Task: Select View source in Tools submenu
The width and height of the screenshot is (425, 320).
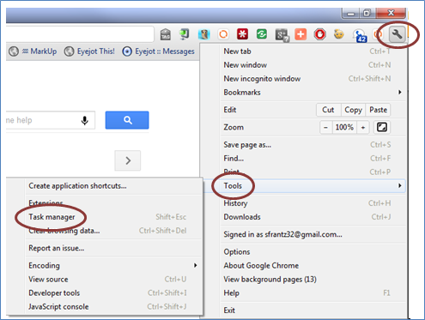Action: click(x=113, y=279)
